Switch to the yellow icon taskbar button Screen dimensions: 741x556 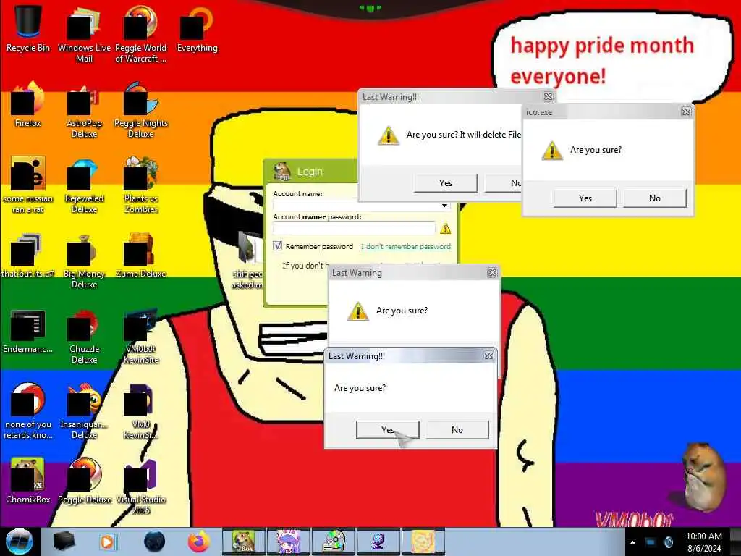[x=423, y=542]
